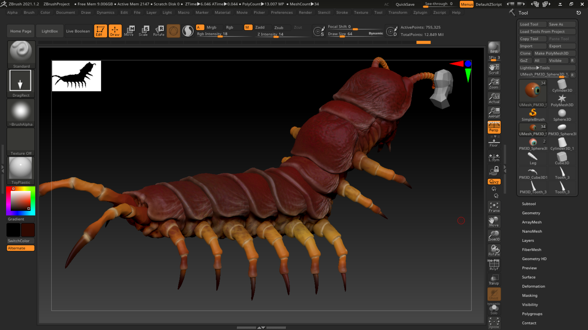Toggle Ghost transparency mode
This screenshot has width=588, height=330.
coord(494,294)
